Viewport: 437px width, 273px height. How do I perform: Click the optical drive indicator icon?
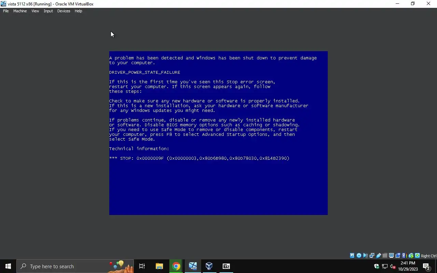point(359,256)
